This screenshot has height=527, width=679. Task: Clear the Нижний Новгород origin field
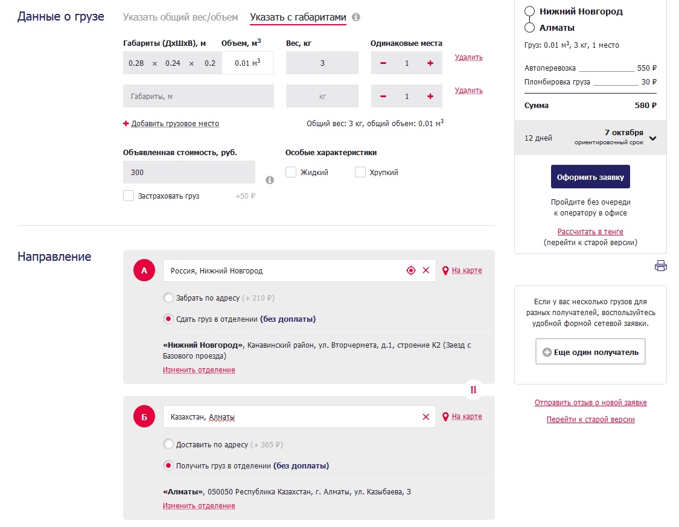(426, 270)
